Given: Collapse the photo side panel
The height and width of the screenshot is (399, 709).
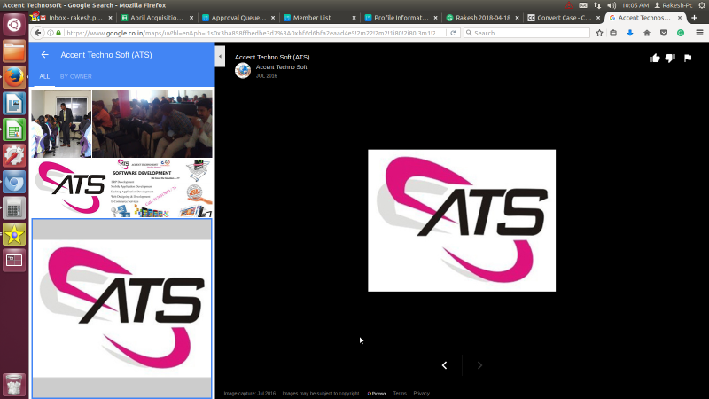Looking at the screenshot, I should click(220, 55).
